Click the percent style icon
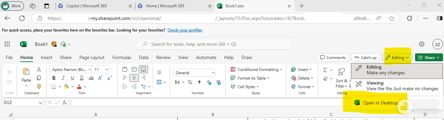Viewport: 444px width, 120px height. (190, 82)
